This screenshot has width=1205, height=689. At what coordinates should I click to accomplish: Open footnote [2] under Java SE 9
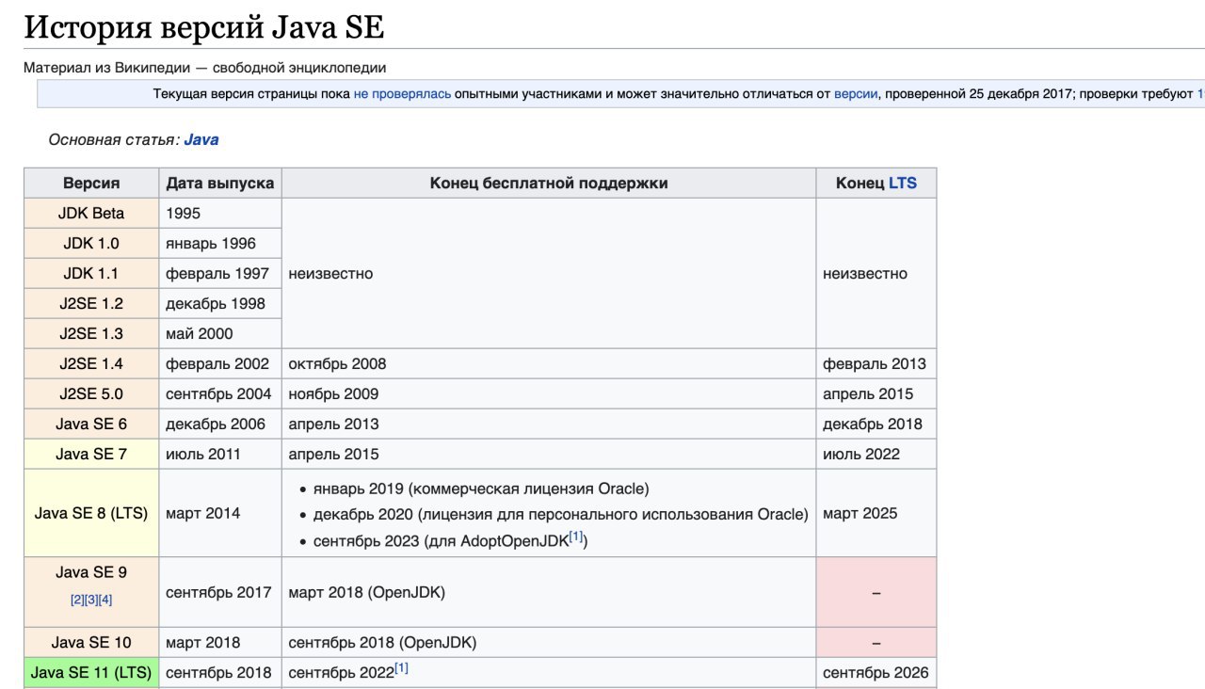77,600
